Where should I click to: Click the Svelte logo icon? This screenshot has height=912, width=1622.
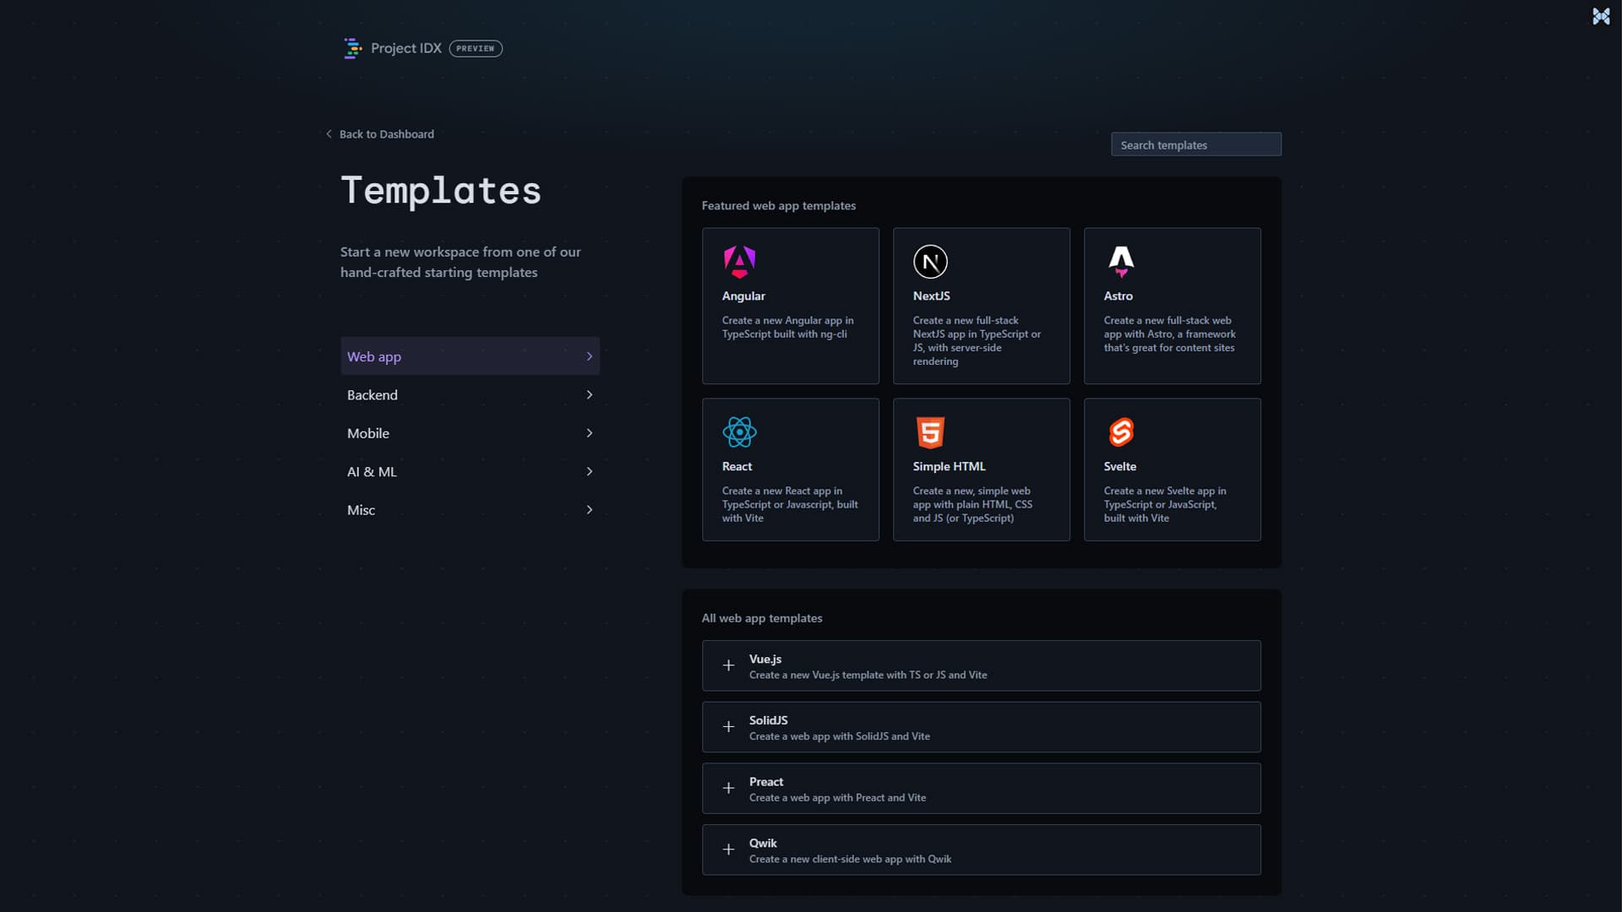coord(1121,432)
